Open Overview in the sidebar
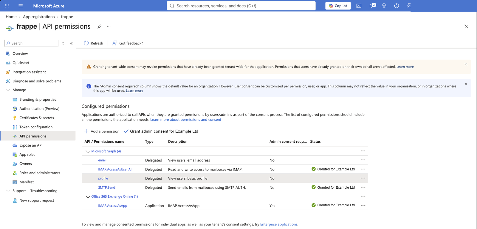This screenshot has width=477, height=229. (x=20, y=53)
